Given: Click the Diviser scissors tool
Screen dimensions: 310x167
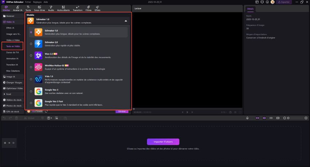Looking at the screenshot, I should click(x=29, y=118).
